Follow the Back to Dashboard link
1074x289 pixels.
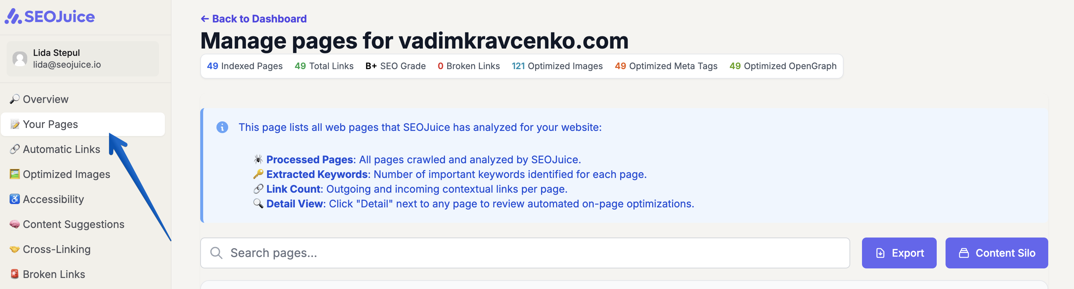[254, 19]
